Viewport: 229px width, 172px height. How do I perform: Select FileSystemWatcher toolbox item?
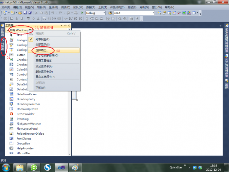pyautogui.click(x=29, y=124)
